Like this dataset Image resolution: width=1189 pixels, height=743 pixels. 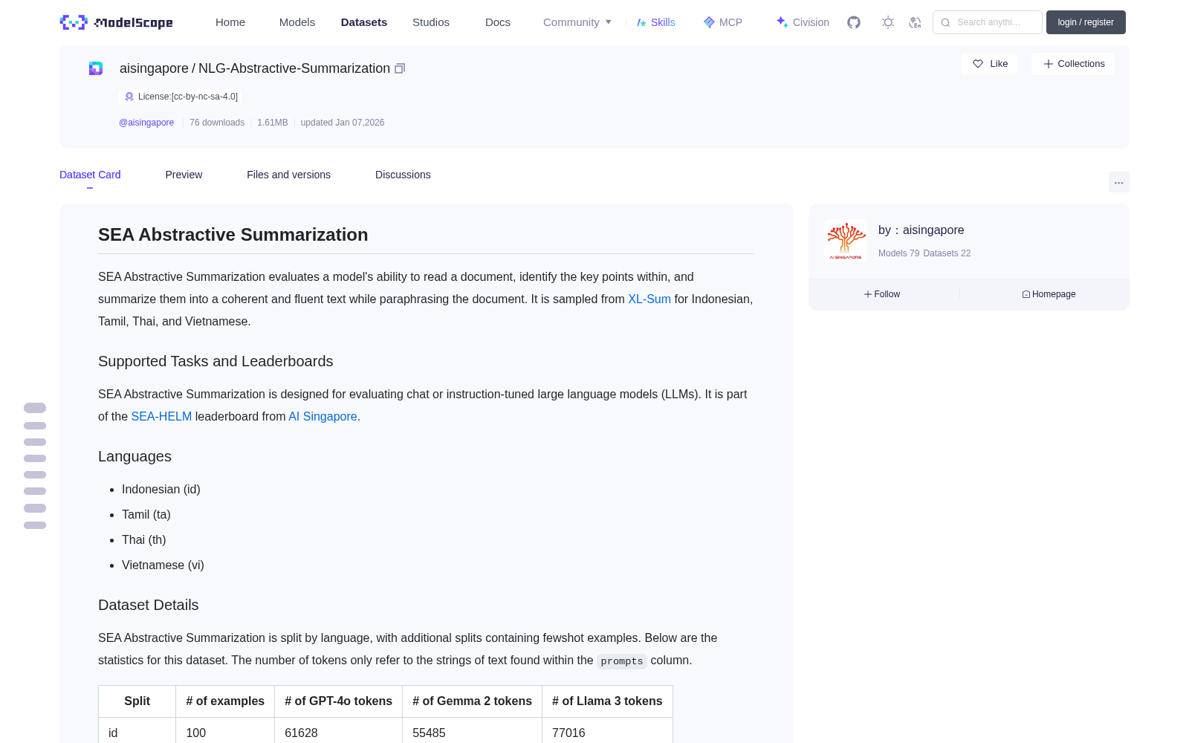point(989,64)
